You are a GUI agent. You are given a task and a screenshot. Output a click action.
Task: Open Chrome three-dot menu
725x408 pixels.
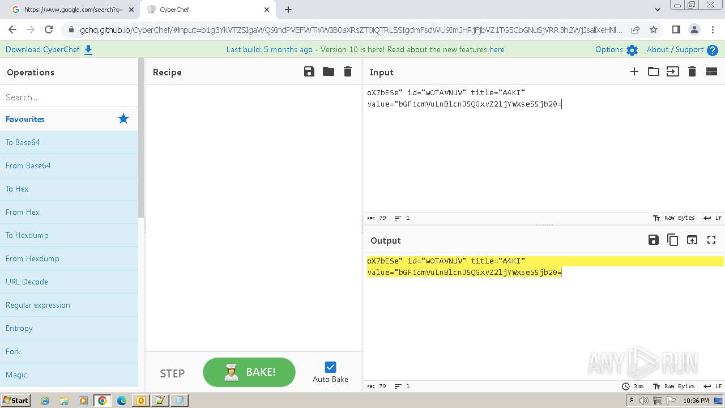click(x=713, y=29)
